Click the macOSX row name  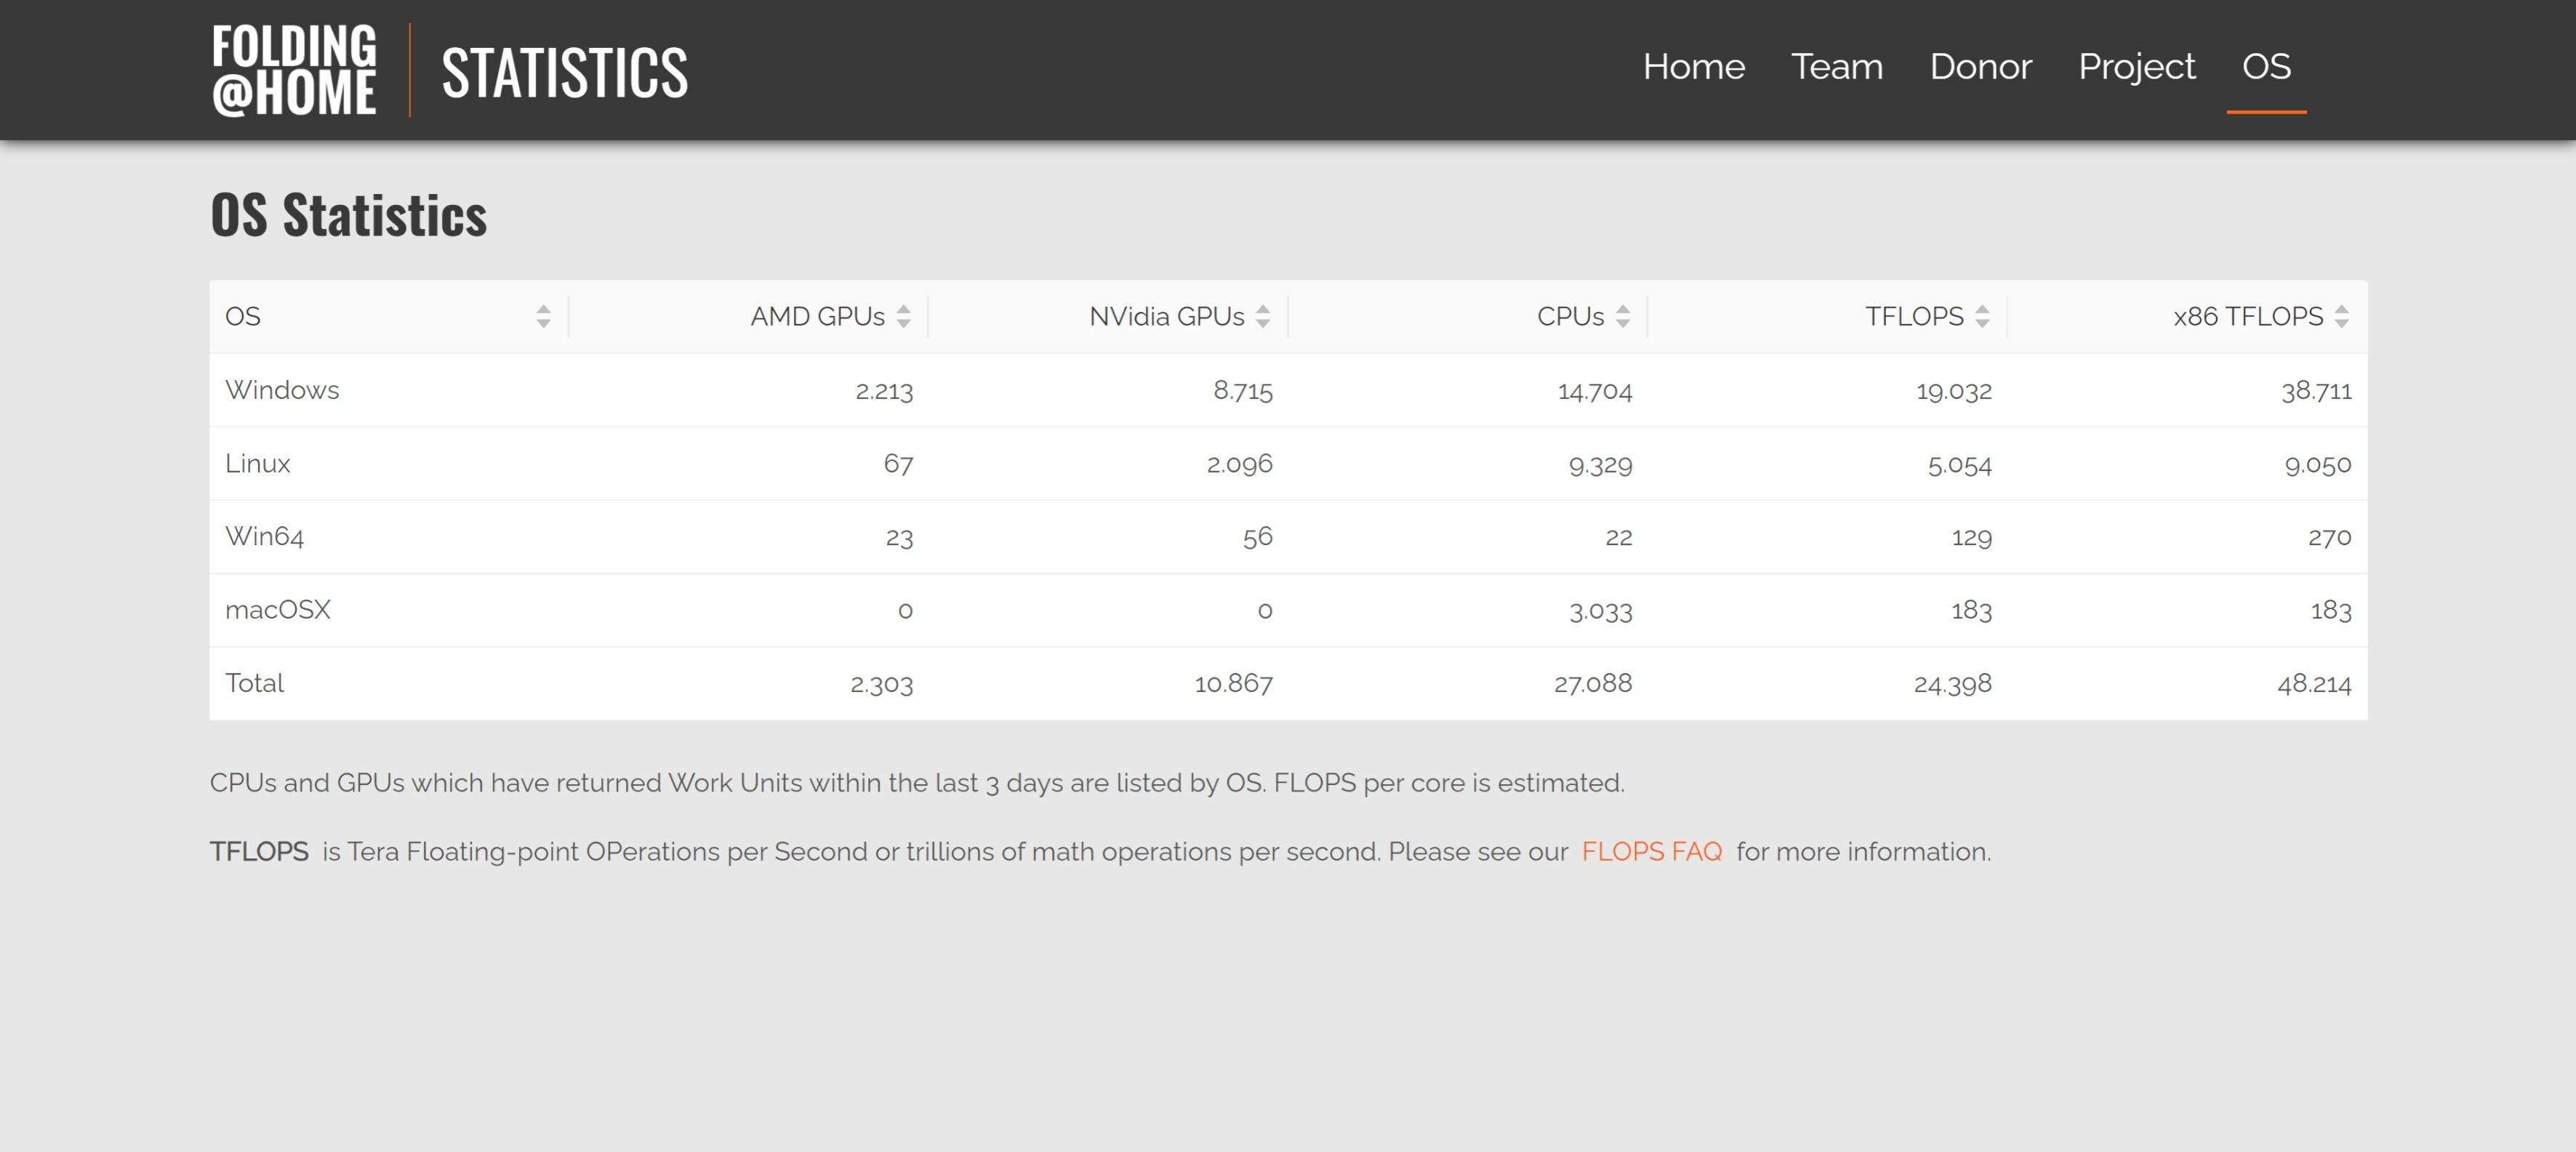tap(278, 610)
